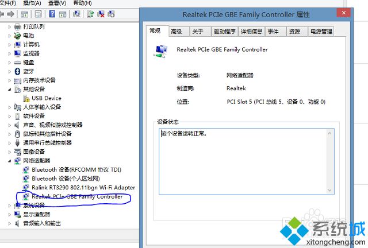Switch to the 驱动程序 tab

(225, 32)
